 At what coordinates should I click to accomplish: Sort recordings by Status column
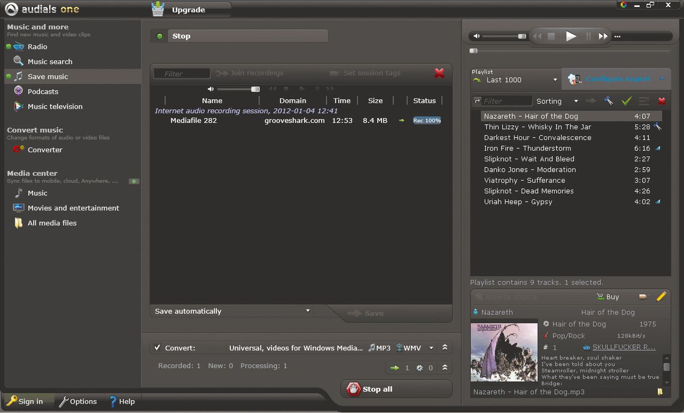coord(424,100)
